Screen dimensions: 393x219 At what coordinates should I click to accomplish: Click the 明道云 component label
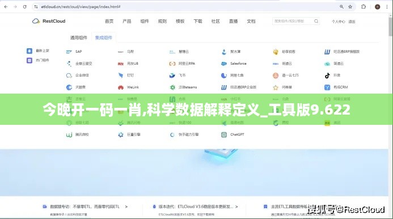[x=287, y=64]
